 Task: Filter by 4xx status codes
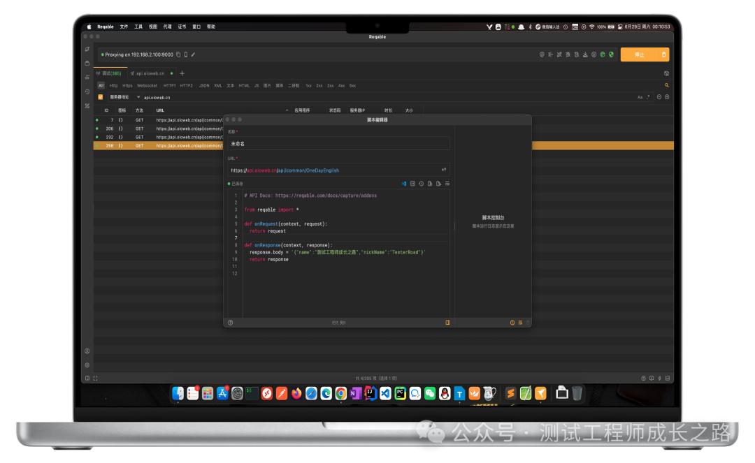(341, 86)
